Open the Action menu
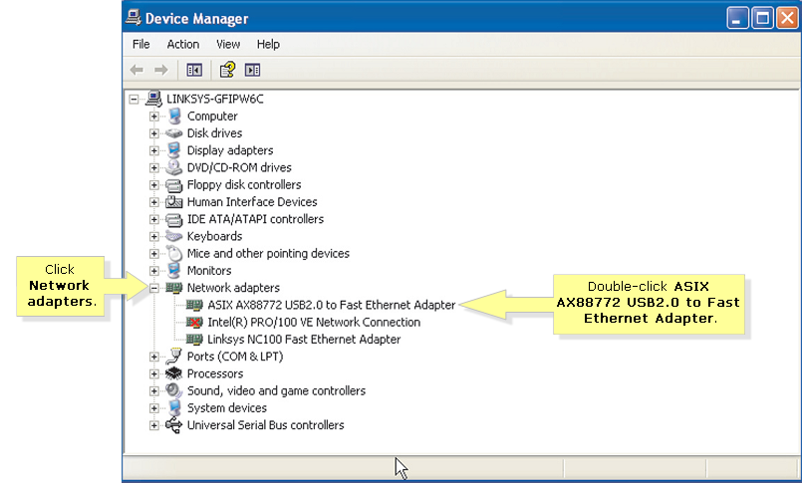This screenshot has height=483, width=802. point(183,45)
